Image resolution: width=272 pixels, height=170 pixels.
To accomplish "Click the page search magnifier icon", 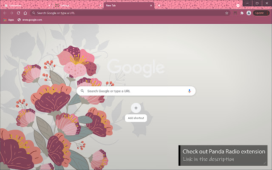I will [82, 91].
